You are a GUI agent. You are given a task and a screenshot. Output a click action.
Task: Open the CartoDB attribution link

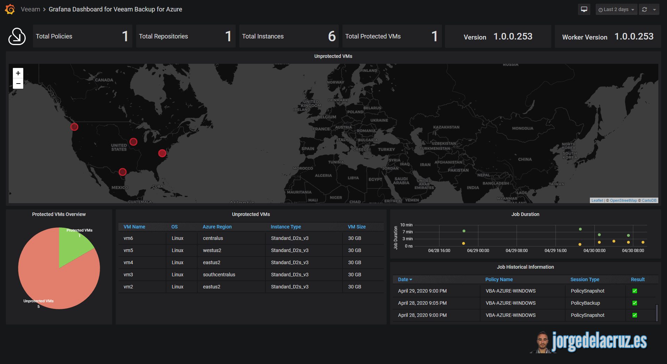[649, 200]
